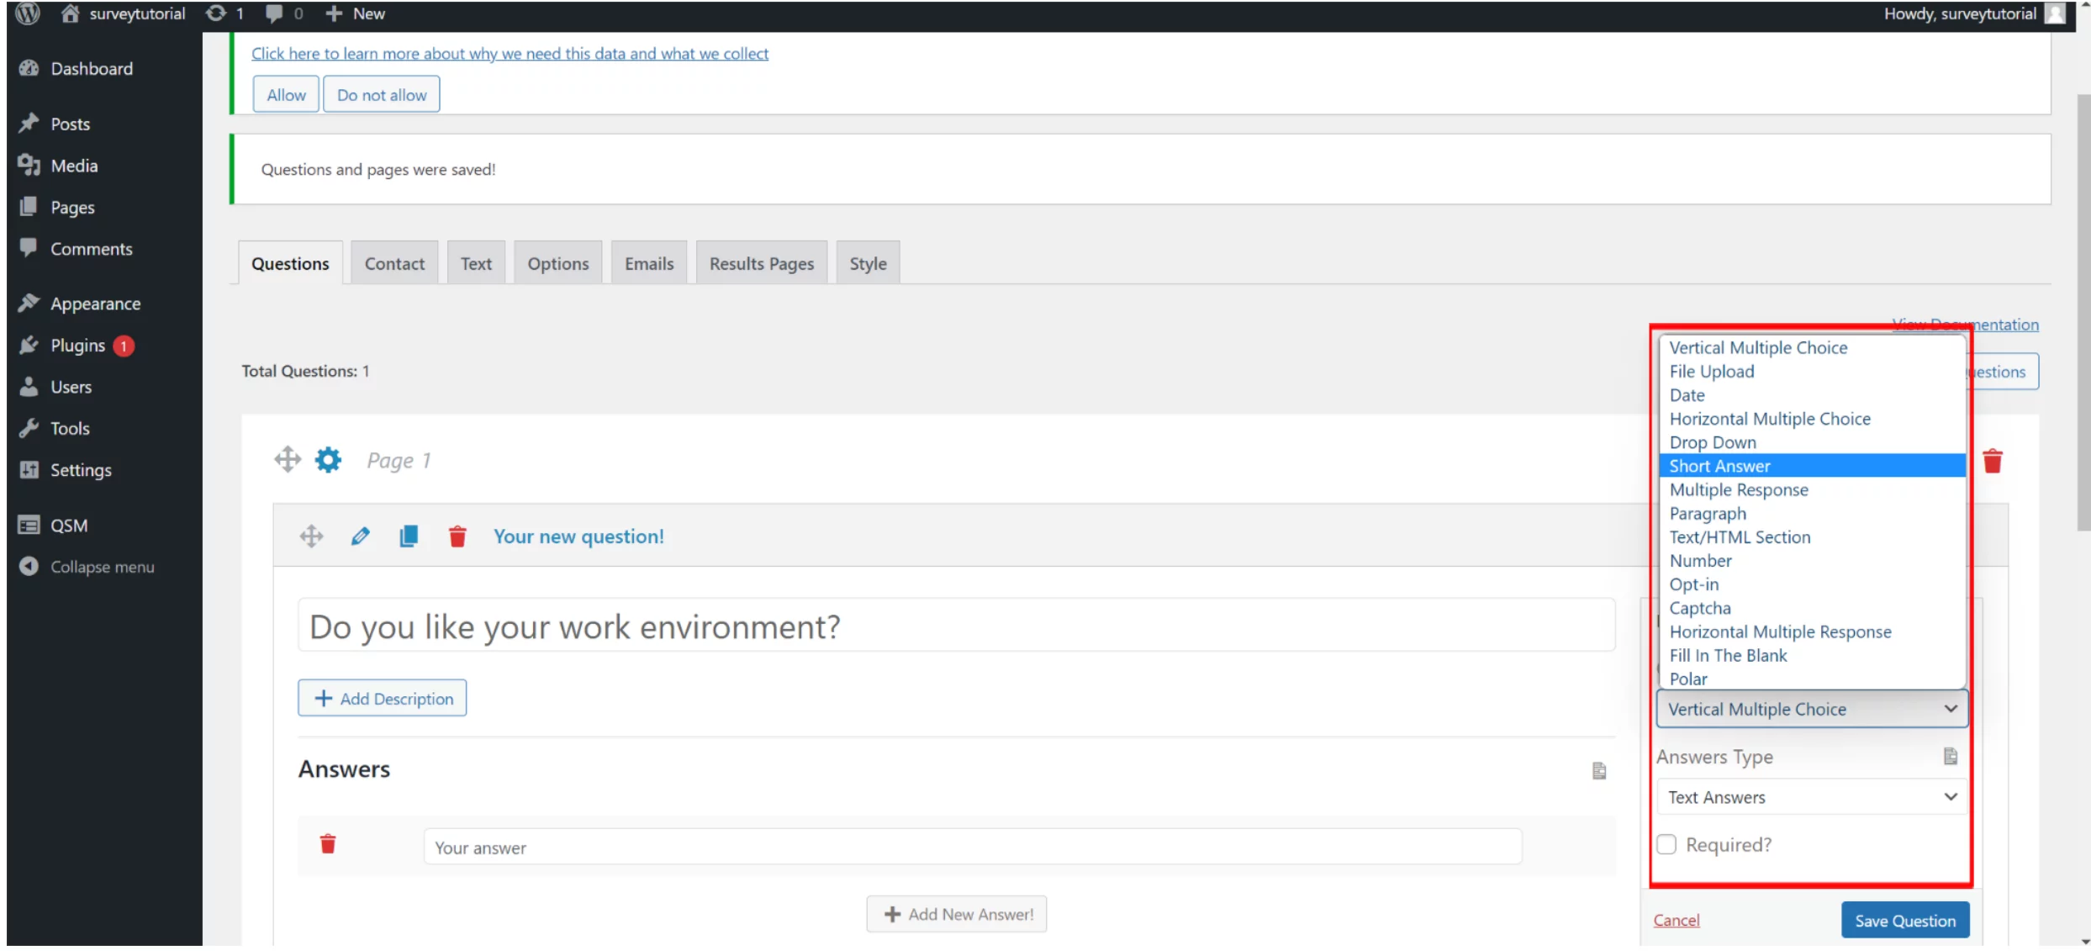
Task: Switch to the Contact tab
Action: [x=394, y=263]
